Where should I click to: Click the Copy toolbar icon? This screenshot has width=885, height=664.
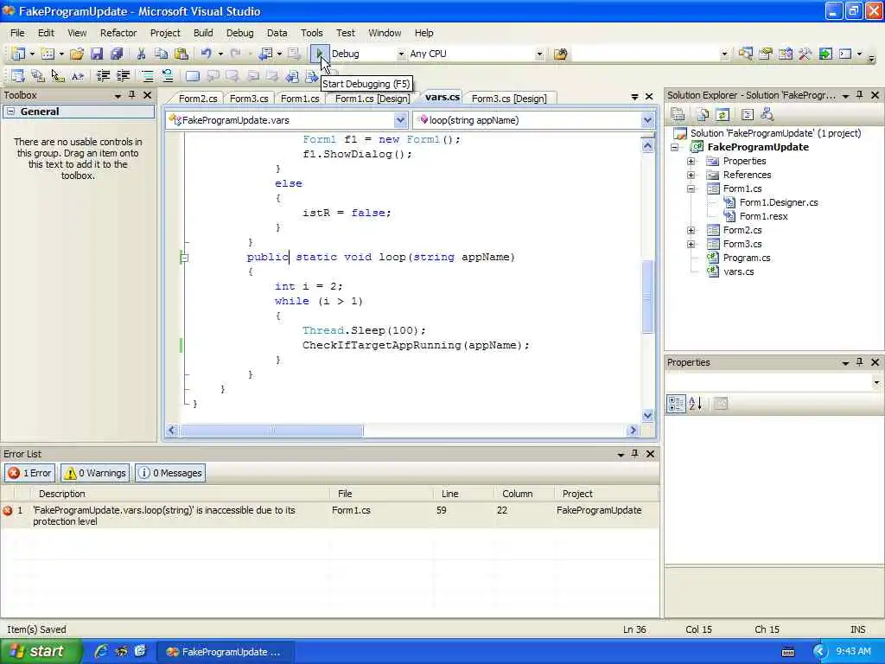click(x=161, y=54)
